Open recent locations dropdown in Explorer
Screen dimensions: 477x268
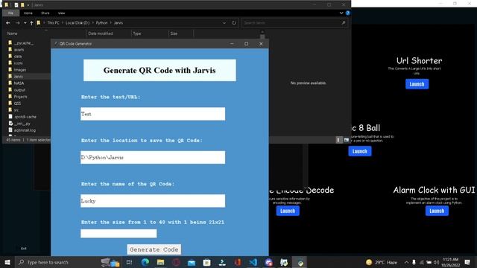pyautogui.click(x=25, y=23)
